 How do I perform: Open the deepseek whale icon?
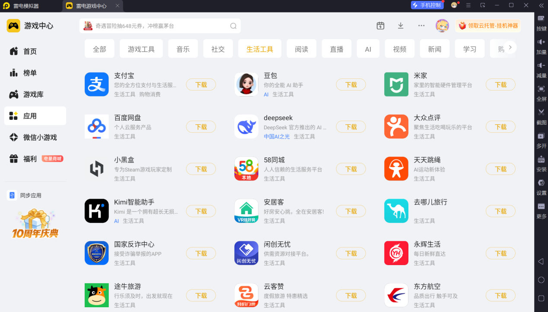pyautogui.click(x=246, y=127)
